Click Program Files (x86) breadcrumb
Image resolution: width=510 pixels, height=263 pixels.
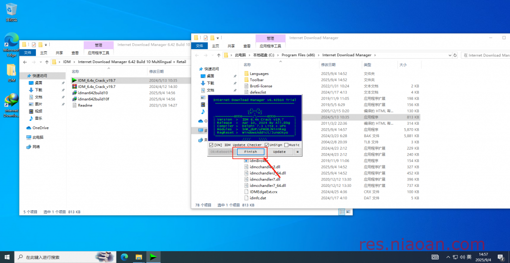299,55
